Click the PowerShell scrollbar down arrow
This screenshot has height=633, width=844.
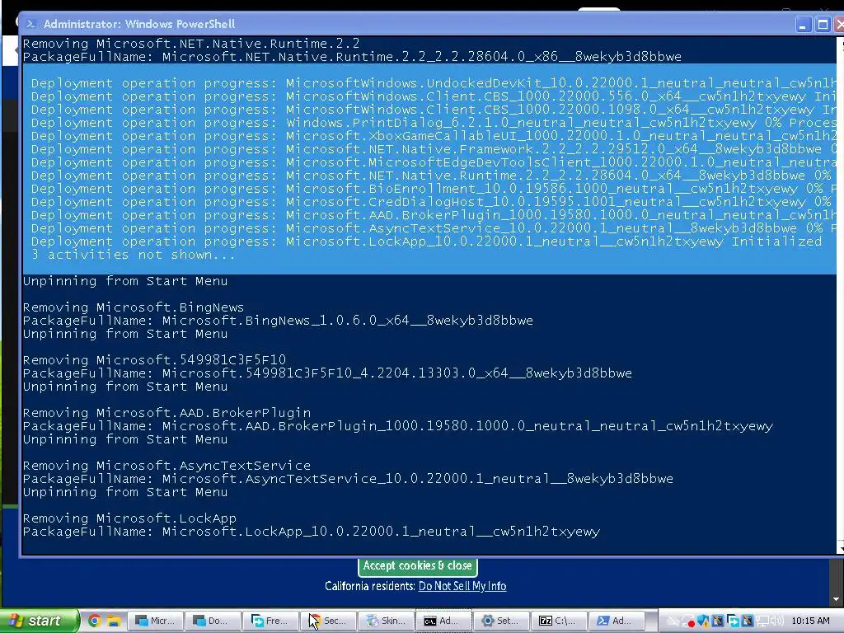click(840, 549)
